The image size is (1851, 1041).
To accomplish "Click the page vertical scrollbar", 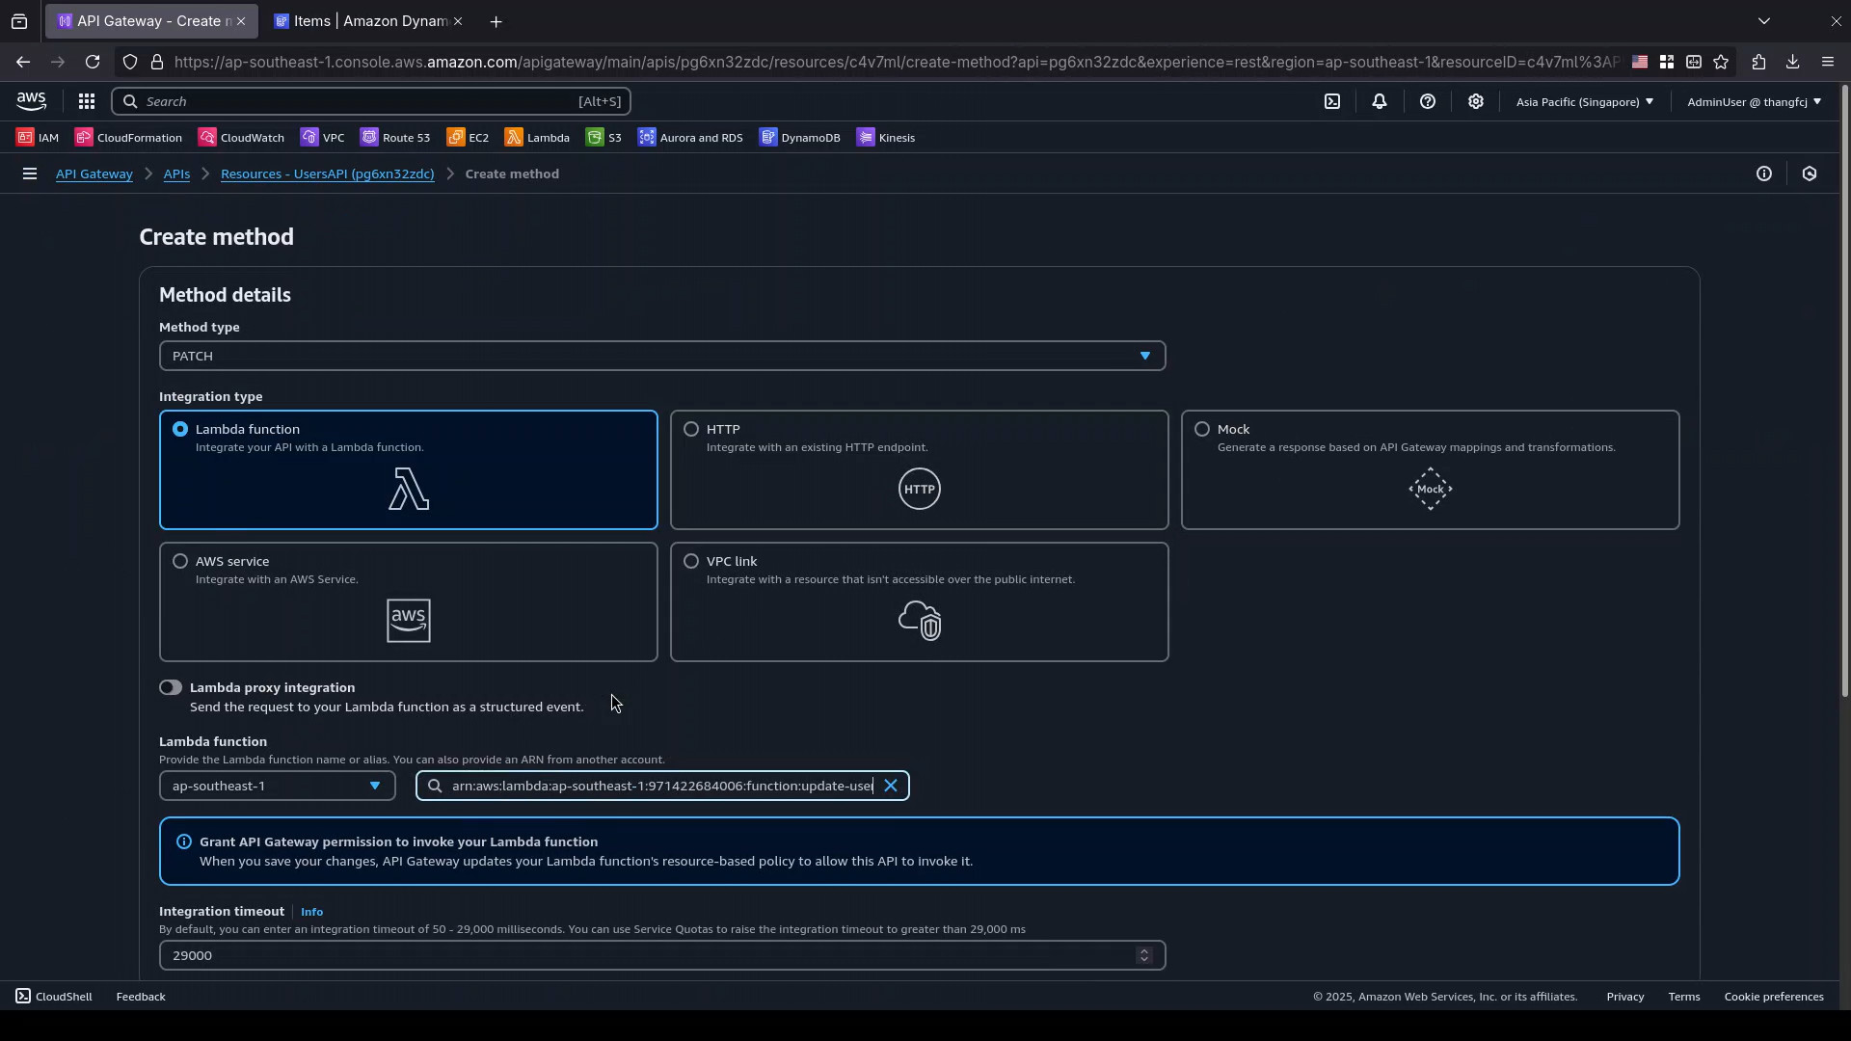I will coord(1845,390).
